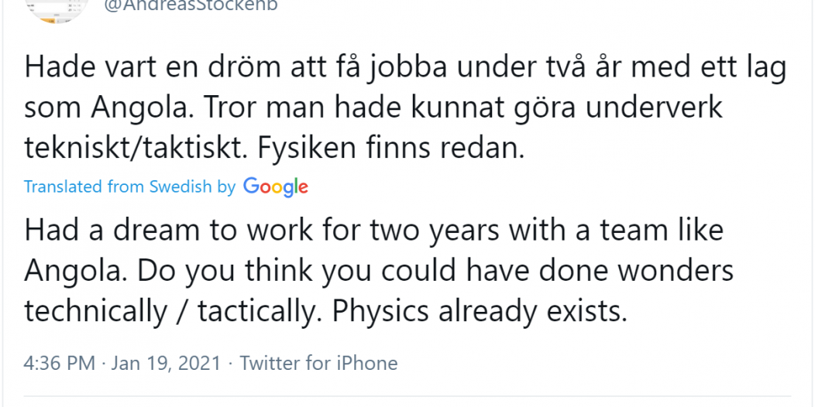Open the 'Twitter for iPhone' source link

(318, 363)
